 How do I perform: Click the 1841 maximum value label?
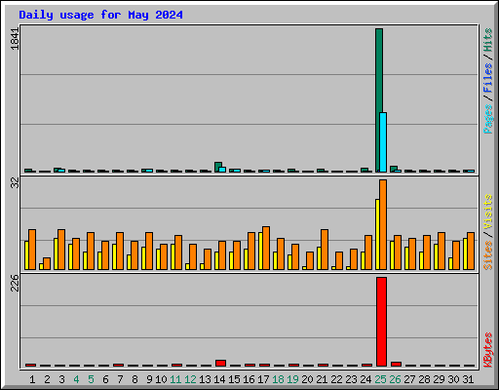point(15,39)
